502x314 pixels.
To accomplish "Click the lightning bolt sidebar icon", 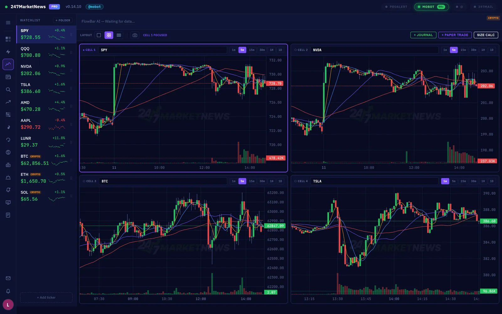I will pyautogui.click(x=8, y=52).
